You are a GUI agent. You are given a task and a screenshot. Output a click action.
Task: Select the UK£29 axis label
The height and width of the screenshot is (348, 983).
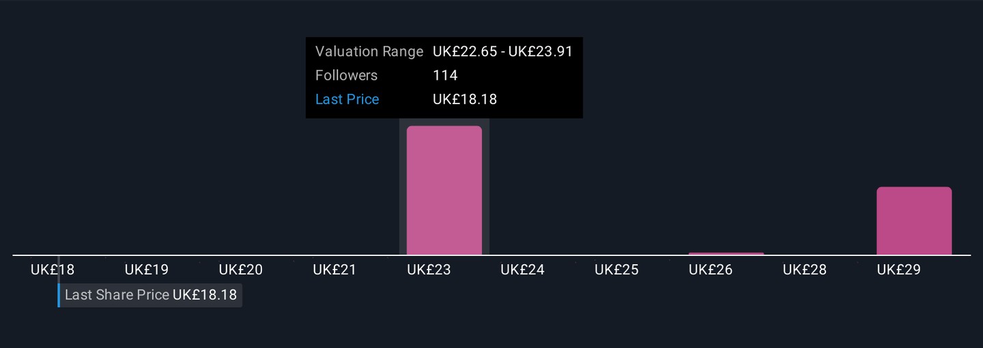coord(898,270)
